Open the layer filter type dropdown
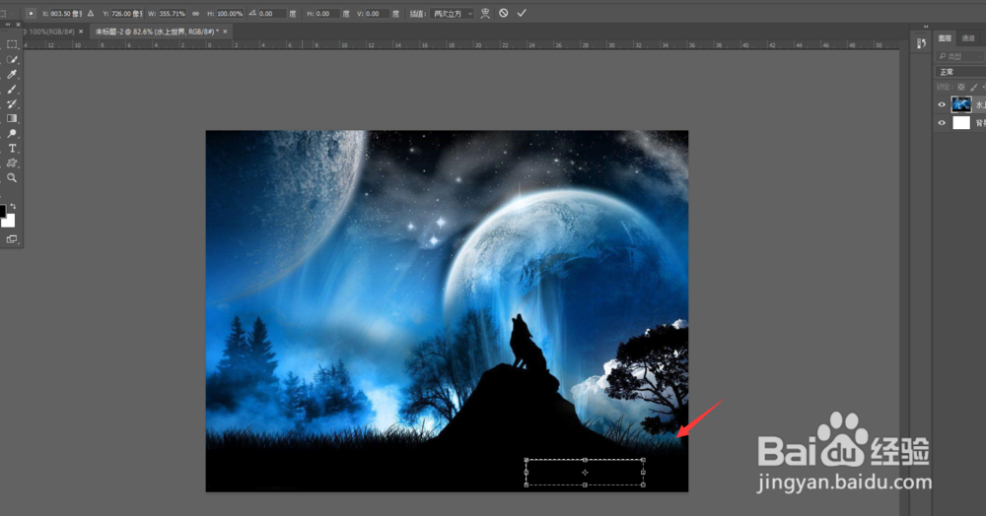 [960, 56]
